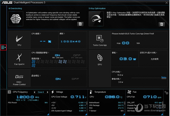Expand the Voltage panel corner arrow

click(86, 114)
